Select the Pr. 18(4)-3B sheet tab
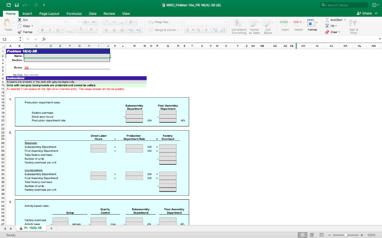Image resolution: width=382 pixels, height=238 pixels. click(x=31, y=228)
